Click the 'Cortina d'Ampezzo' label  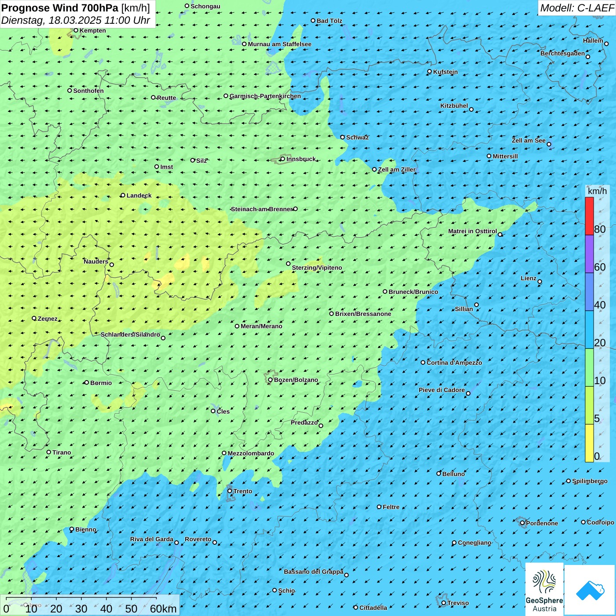pyautogui.click(x=454, y=363)
